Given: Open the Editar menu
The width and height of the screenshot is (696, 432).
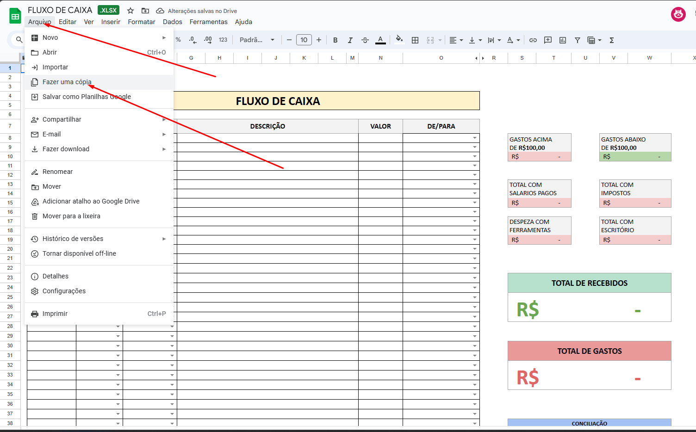Looking at the screenshot, I should [68, 22].
